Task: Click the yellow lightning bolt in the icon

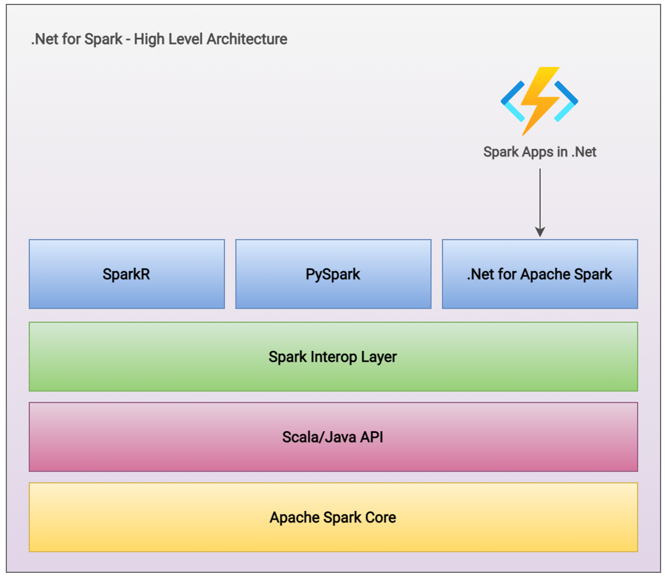Action: click(x=540, y=102)
